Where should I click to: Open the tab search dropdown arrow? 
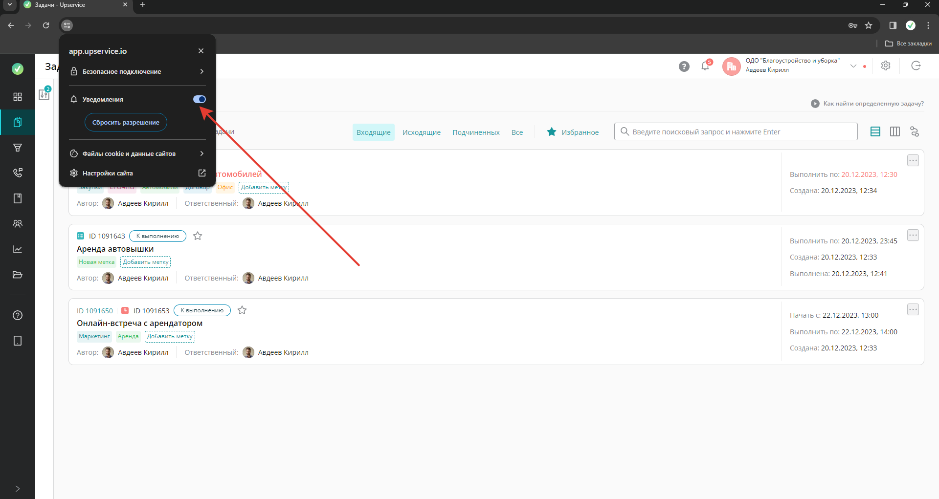pyautogui.click(x=9, y=5)
